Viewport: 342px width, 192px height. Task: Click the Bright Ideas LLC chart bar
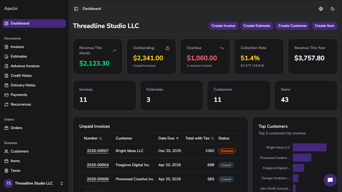coord(309,147)
